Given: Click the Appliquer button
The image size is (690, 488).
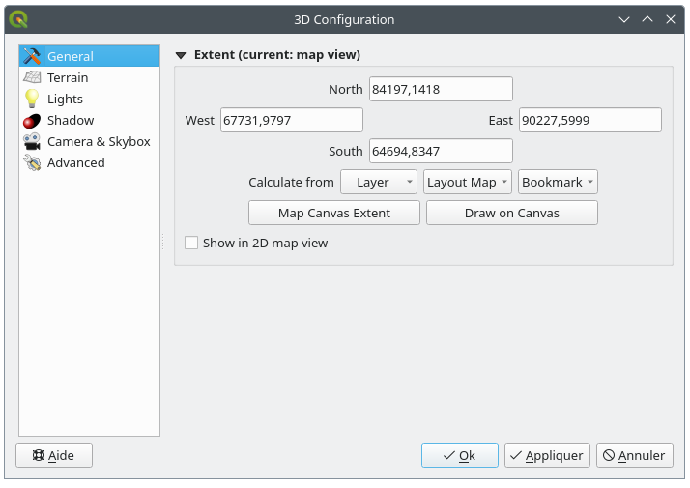Looking at the screenshot, I should tap(547, 455).
